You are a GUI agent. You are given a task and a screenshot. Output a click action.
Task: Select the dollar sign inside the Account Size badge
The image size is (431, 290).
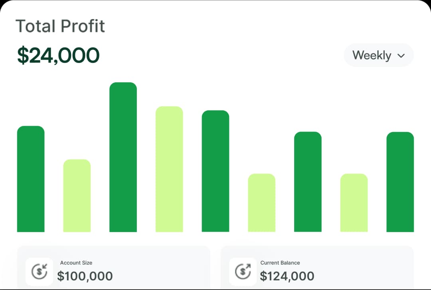[39, 272]
